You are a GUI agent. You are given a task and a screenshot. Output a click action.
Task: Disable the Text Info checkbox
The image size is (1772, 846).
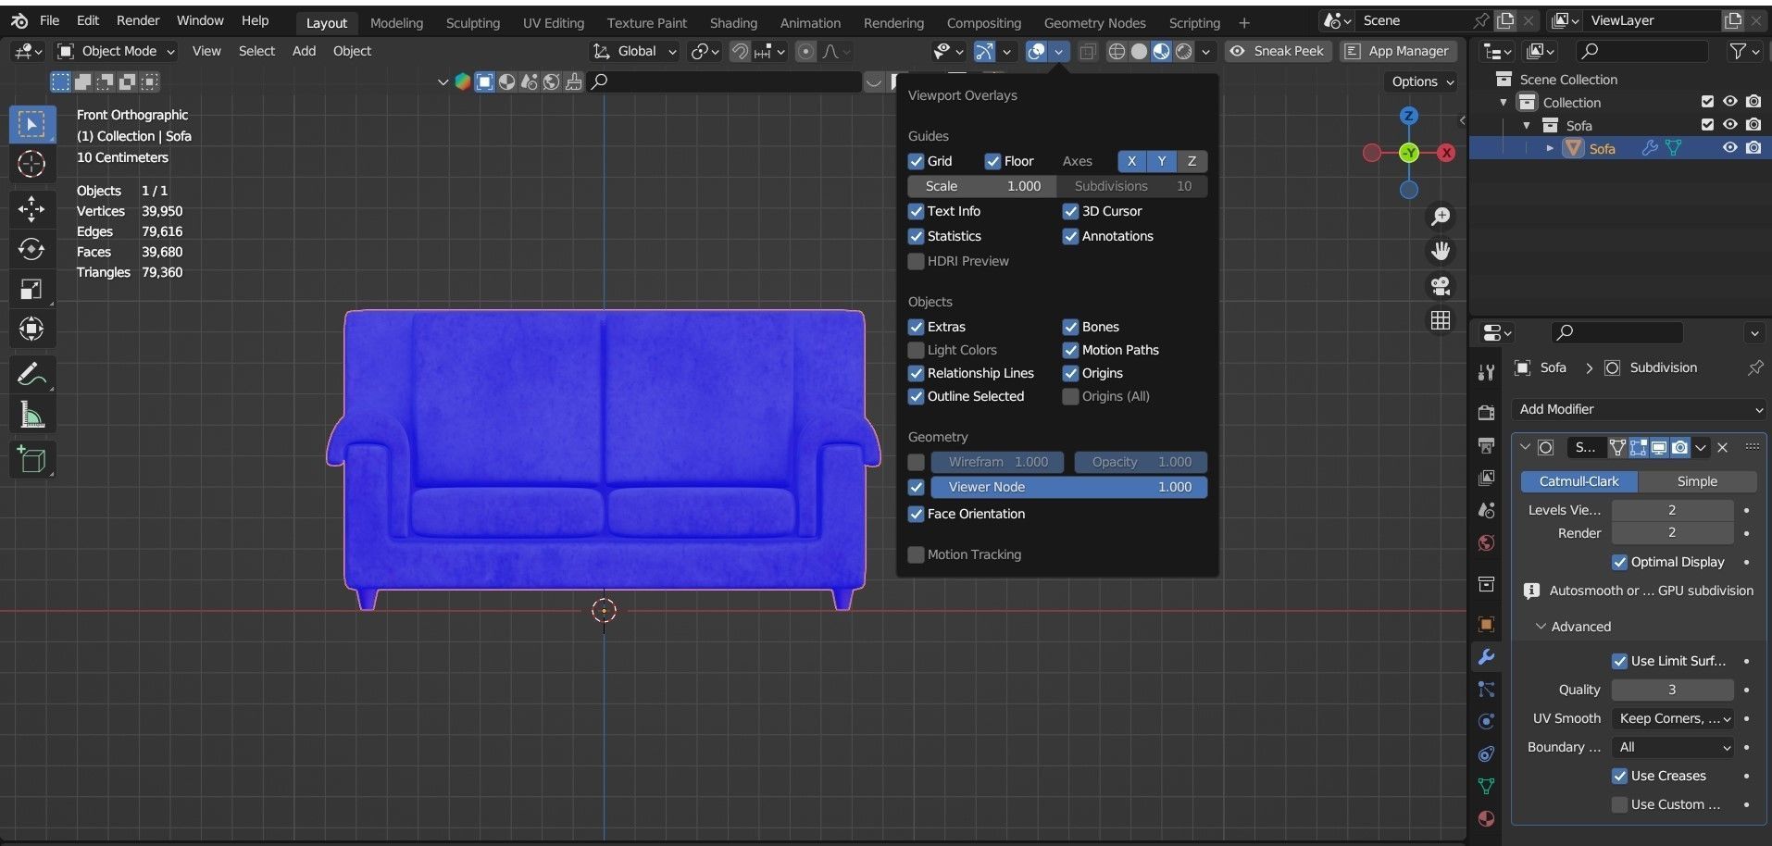(917, 211)
